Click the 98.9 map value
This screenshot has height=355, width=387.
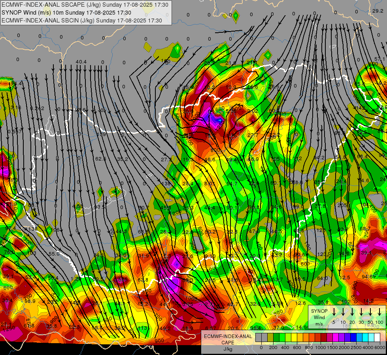[30, 301]
